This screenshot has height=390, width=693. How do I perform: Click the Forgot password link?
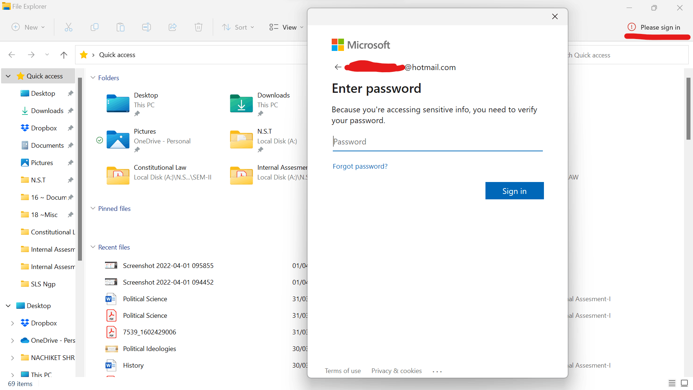click(x=360, y=166)
